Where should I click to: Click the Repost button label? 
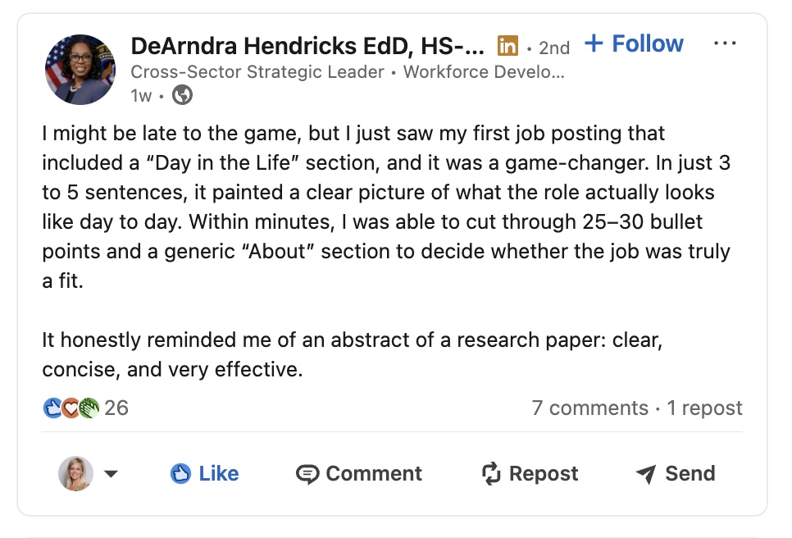pyautogui.click(x=543, y=473)
